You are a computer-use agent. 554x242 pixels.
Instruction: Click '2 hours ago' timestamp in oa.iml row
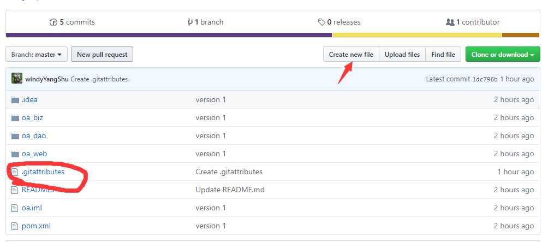point(514,208)
